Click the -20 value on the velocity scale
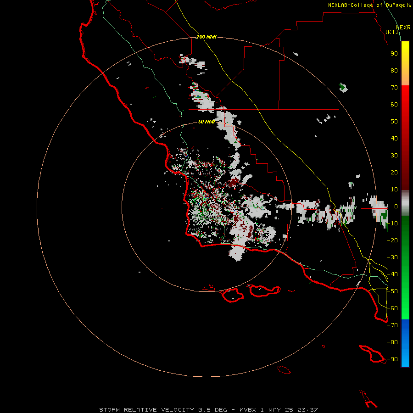Viewport: 413px width, 413px height. tap(392, 240)
